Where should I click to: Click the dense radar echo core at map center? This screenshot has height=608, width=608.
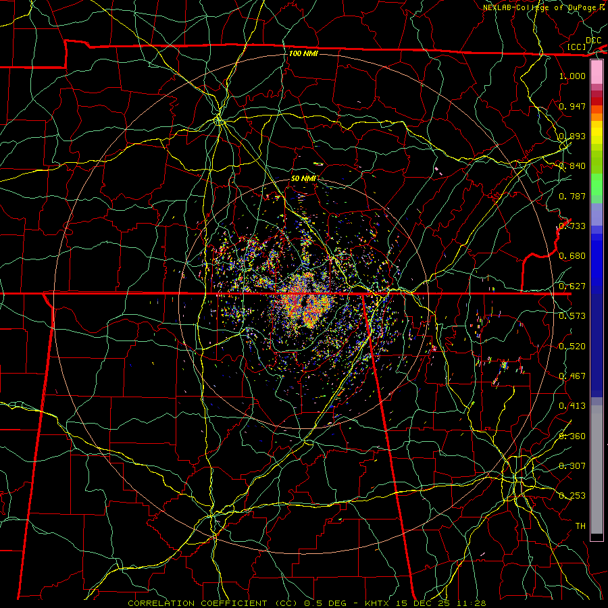(305, 303)
